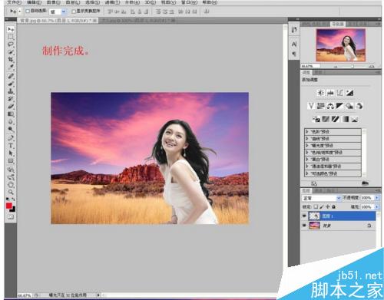
Task: Select the Pen tool
Action: coord(11,138)
